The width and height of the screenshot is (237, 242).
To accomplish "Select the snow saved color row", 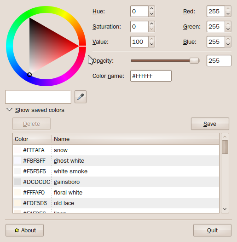I will click(116, 150).
